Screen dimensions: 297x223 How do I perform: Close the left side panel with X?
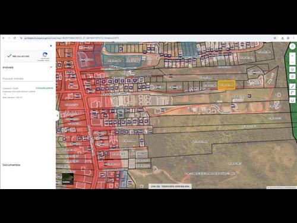51,46
